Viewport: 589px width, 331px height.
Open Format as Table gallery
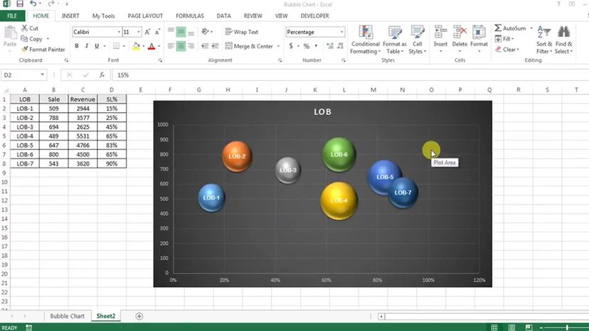pyautogui.click(x=394, y=40)
